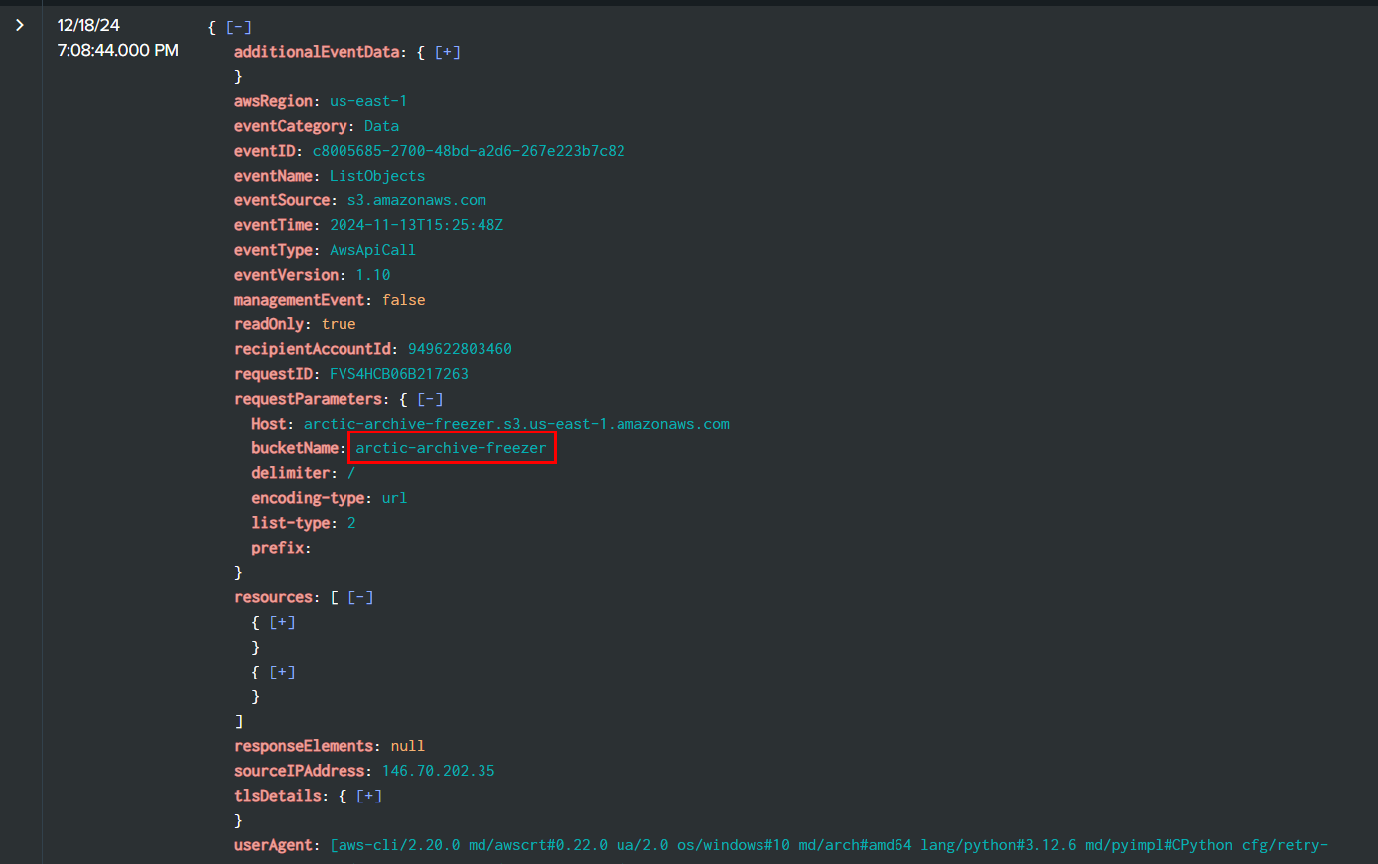Expand the additionalEventData object
The image size is (1378, 864).
point(447,52)
